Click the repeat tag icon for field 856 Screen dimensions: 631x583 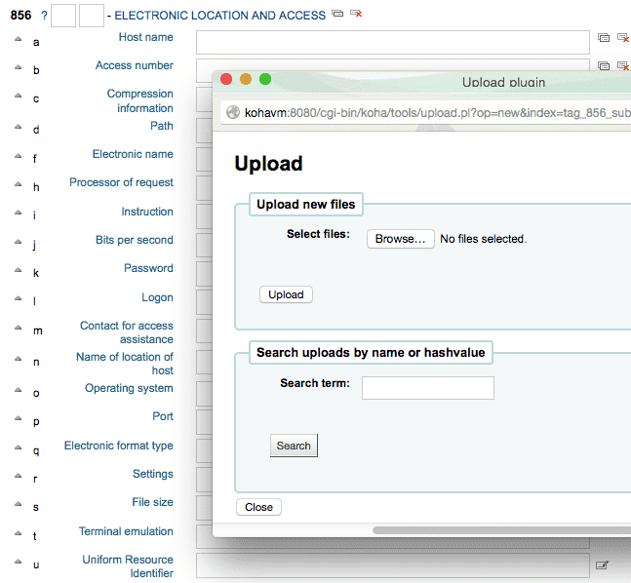tap(337, 15)
